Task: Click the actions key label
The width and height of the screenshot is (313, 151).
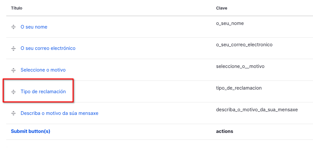Action: 225,131
